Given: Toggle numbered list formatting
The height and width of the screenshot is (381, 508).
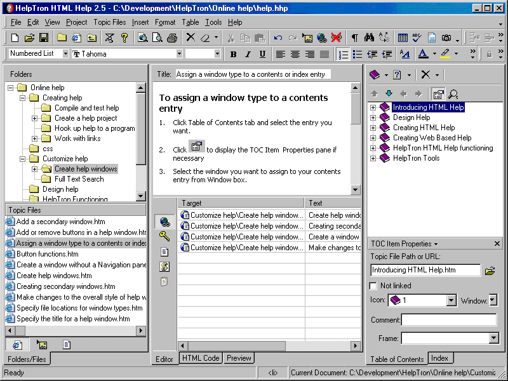Looking at the screenshot, I should (343, 54).
